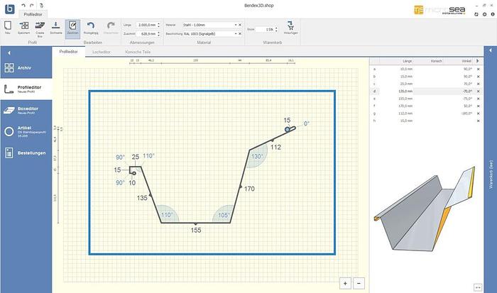Toggle the Zeichnen drawing mode
Screen dimensions: 497x293
73,27
